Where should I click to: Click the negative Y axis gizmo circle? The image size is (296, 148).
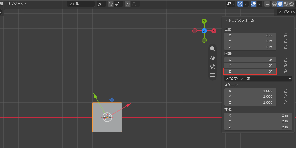point(204,40)
